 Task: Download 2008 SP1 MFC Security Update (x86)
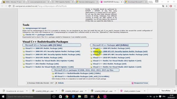(x=53, y=54)
